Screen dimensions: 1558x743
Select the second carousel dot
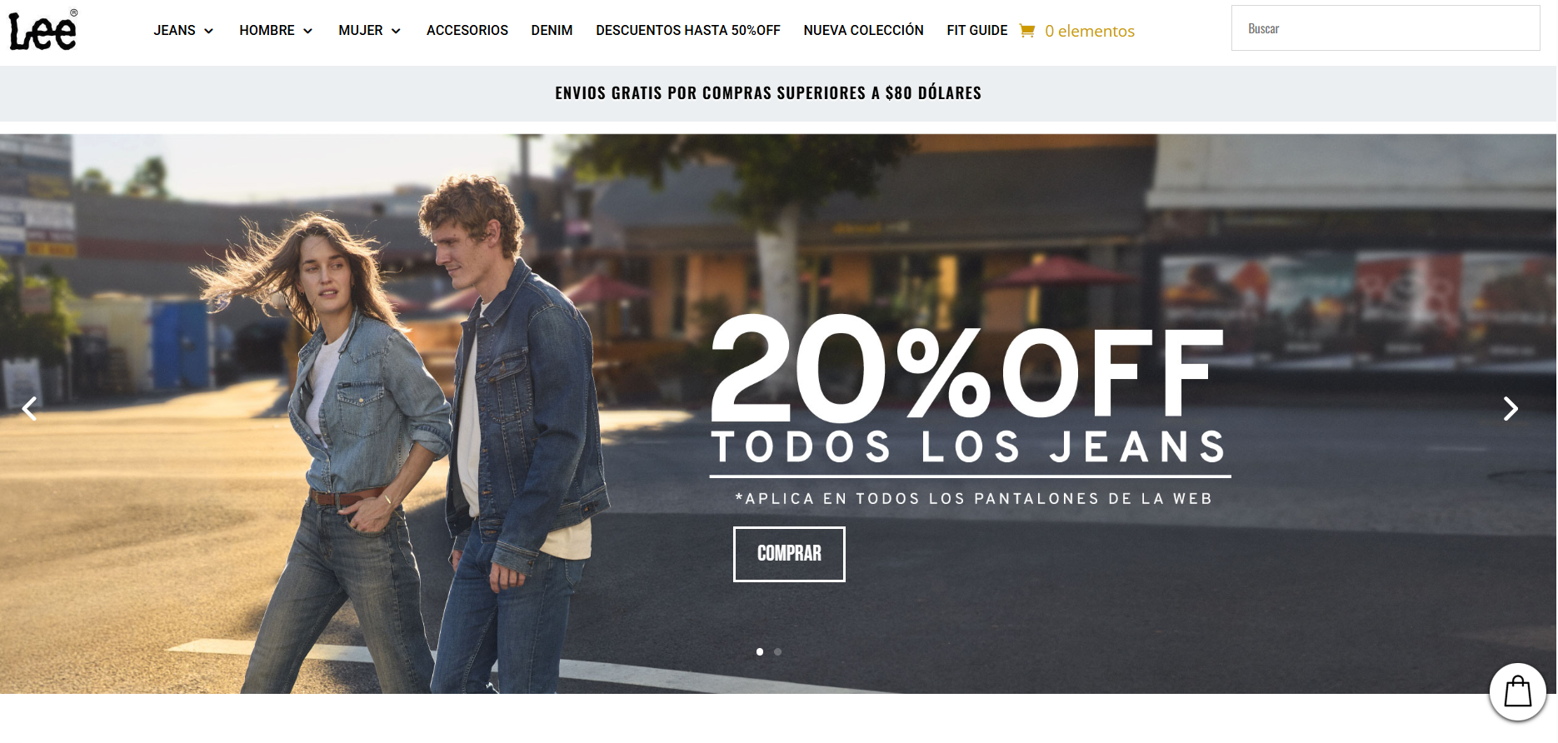(777, 651)
